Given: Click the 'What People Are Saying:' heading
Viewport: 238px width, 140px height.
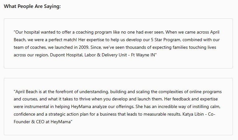Looking at the screenshot, I should pos(32,6).
